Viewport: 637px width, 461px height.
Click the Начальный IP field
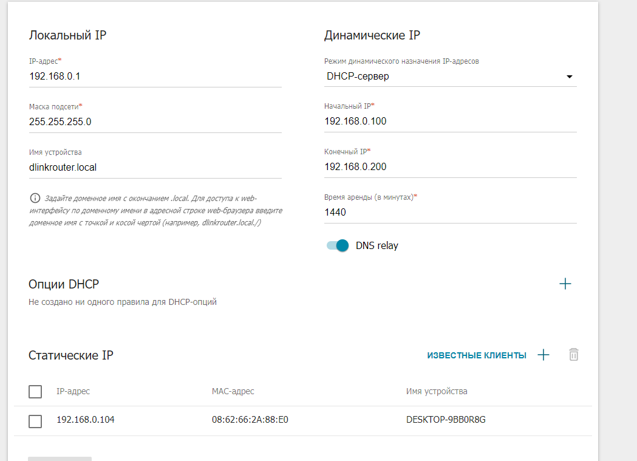coord(450,121)
